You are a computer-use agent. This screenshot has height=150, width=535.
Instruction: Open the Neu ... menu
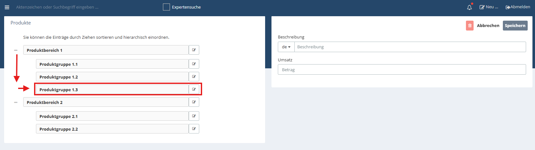[x=489, y=7]
